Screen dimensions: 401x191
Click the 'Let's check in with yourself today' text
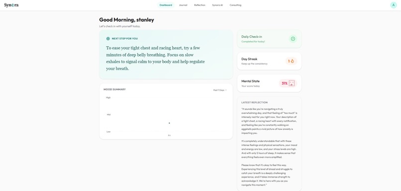point(120,26)
